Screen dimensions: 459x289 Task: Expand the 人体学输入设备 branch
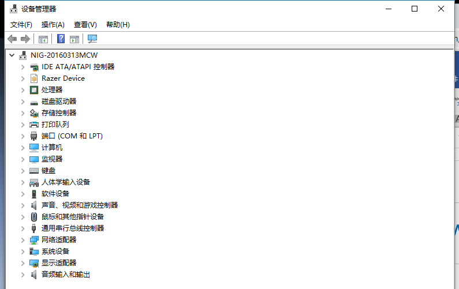tap(23, 182)
